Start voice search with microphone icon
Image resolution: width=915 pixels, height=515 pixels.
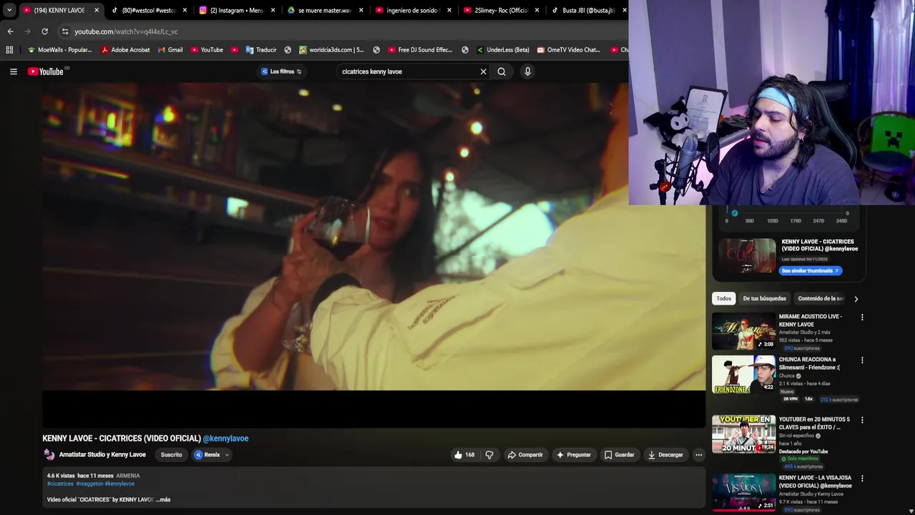528,72
